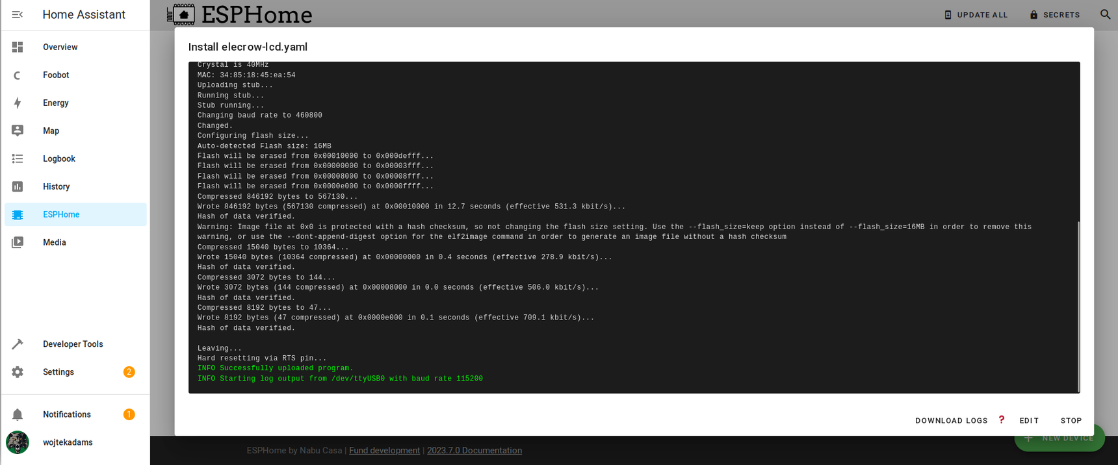Click the Foobot sidebar icon
The image size is (1118, 465).
18,75
